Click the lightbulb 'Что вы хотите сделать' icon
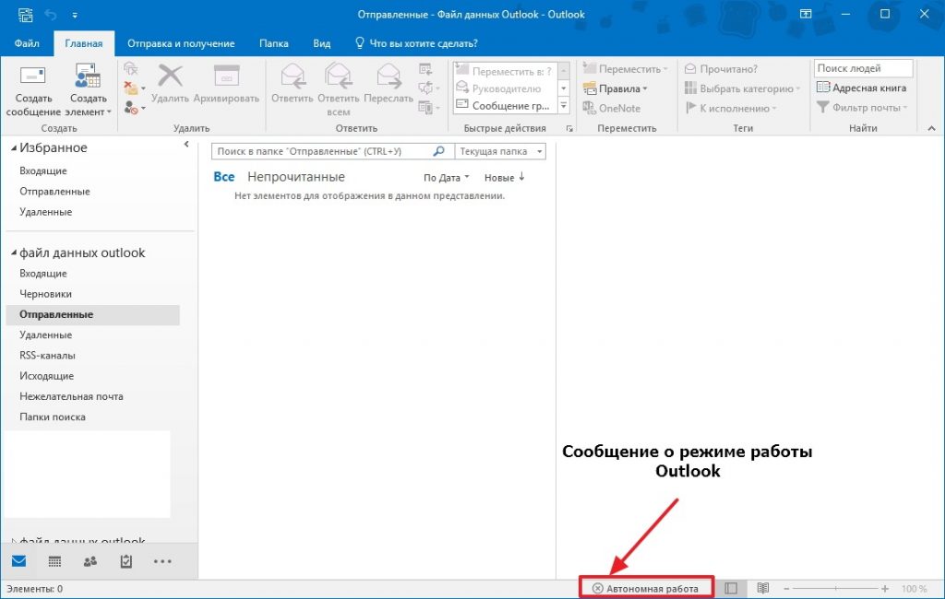 (360, 43)
